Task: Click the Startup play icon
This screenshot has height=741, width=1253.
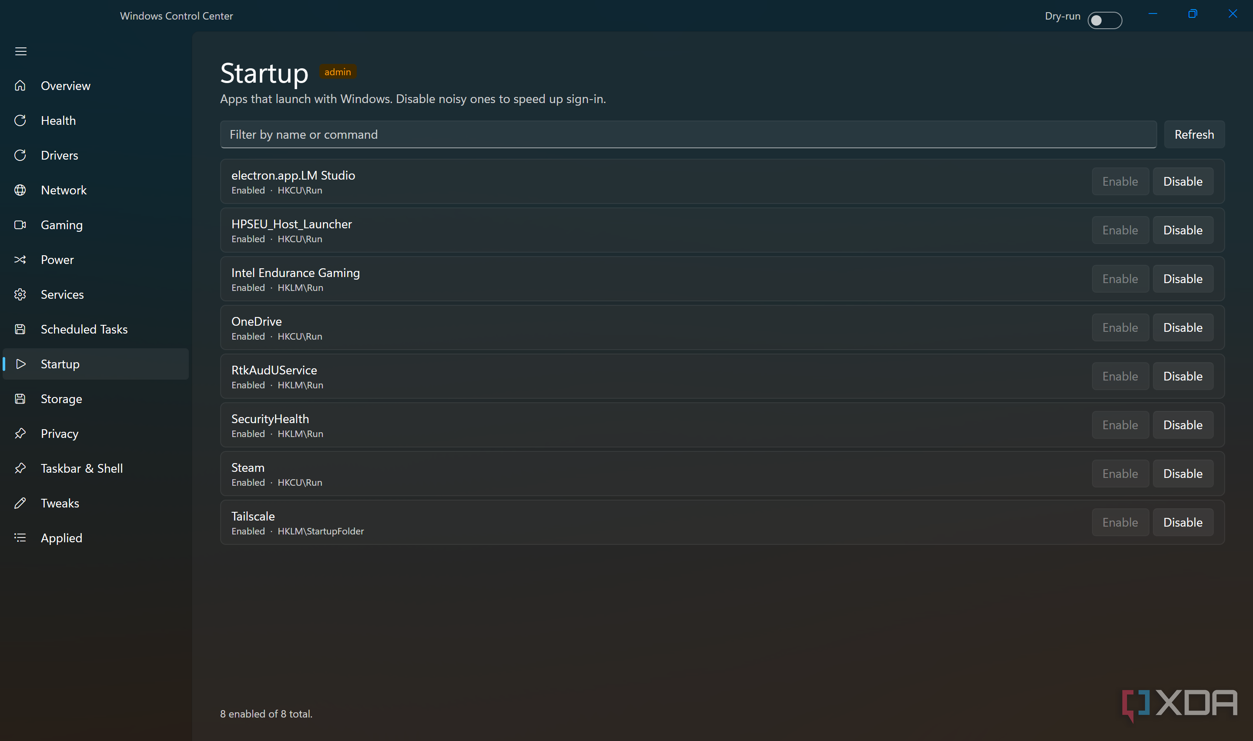Action: 20,364
